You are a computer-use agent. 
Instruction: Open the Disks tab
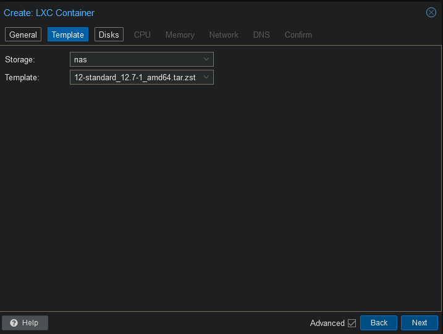click(x=109, y=35)
